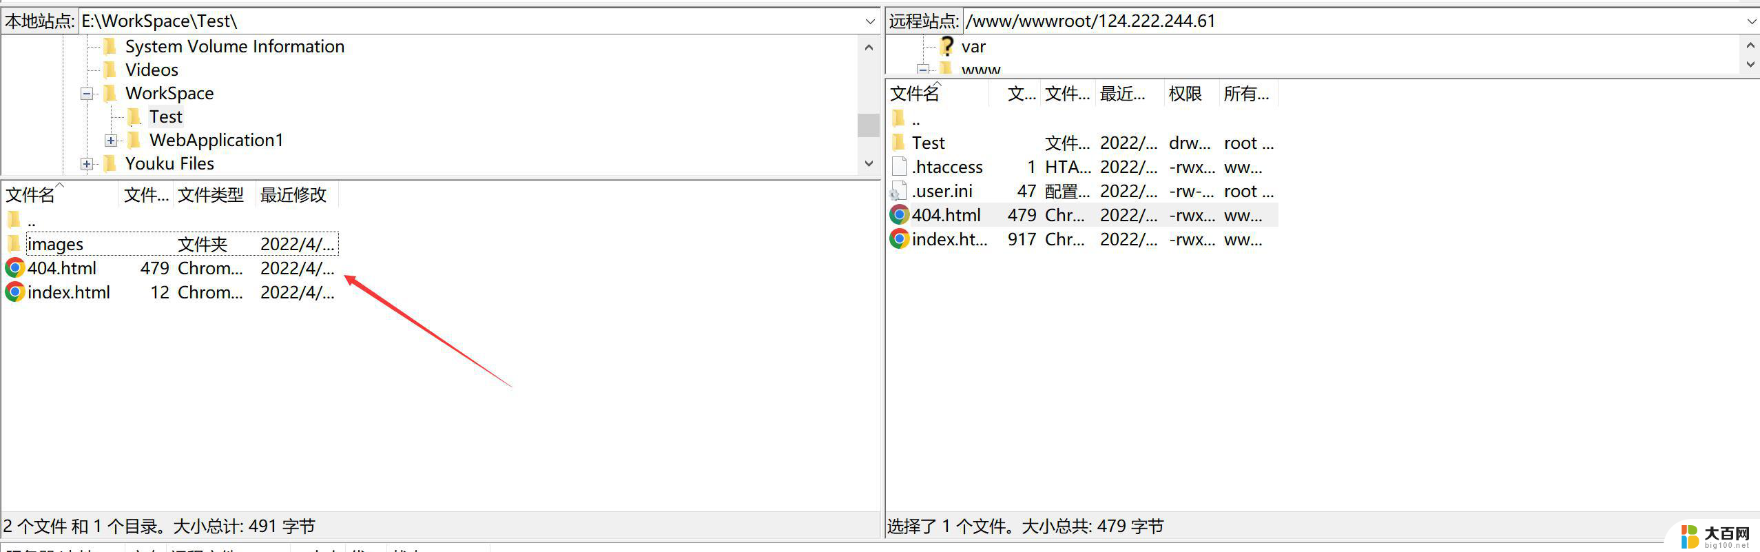Screen dimensions: 1760x552
Task: Select the Test folder in local tree
Action: click(166, 117)
